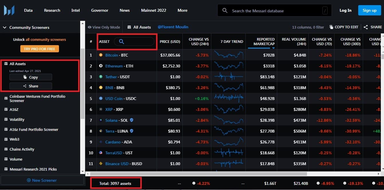
Task: Open the A16Z screener
Action: click(14, 109)
